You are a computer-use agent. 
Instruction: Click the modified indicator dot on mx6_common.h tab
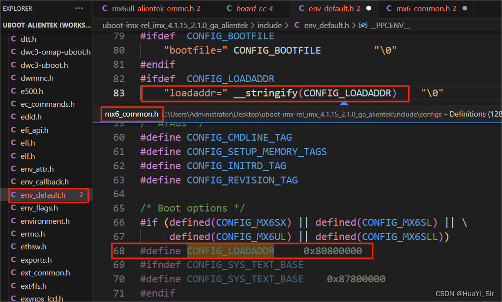pyautogui.click(x=465, y=8)
